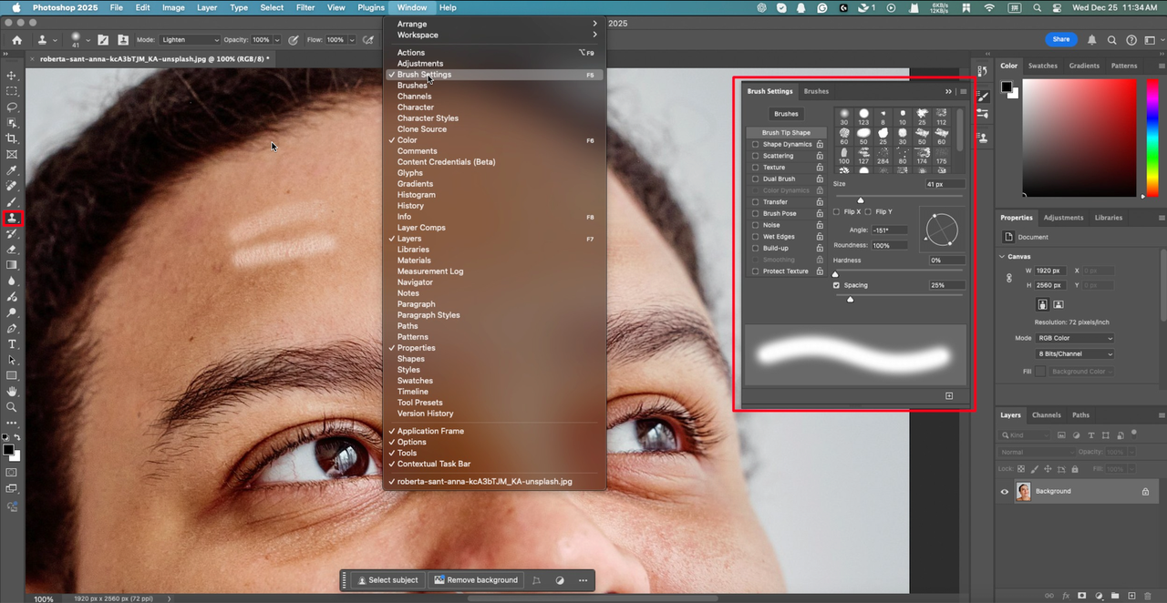Click the hue spectrum slider in Color panel
Viewport: 1167px width, 603px height.
pos(1151,138)
